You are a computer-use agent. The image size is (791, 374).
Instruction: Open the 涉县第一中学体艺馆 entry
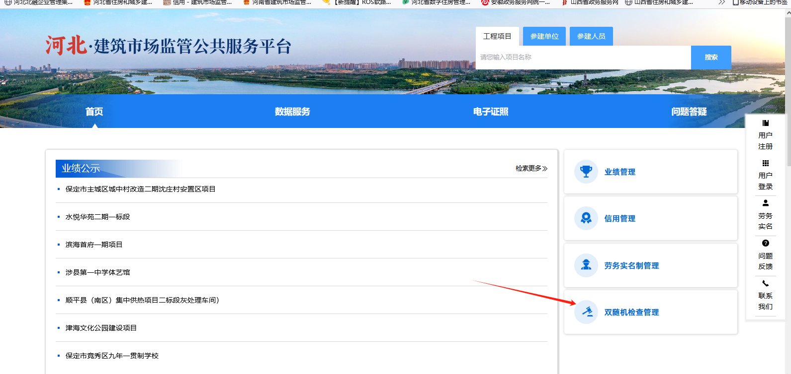[98, 272]
